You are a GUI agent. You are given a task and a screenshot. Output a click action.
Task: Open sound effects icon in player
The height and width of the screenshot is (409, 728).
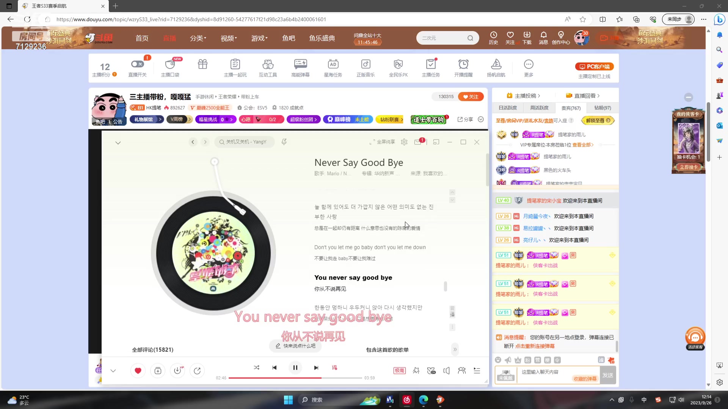click(x=416, y=371)
